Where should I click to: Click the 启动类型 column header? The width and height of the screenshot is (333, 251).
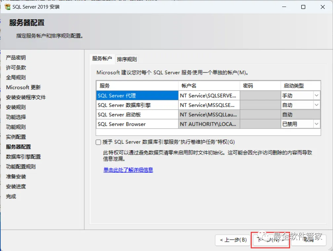[301, 86]
